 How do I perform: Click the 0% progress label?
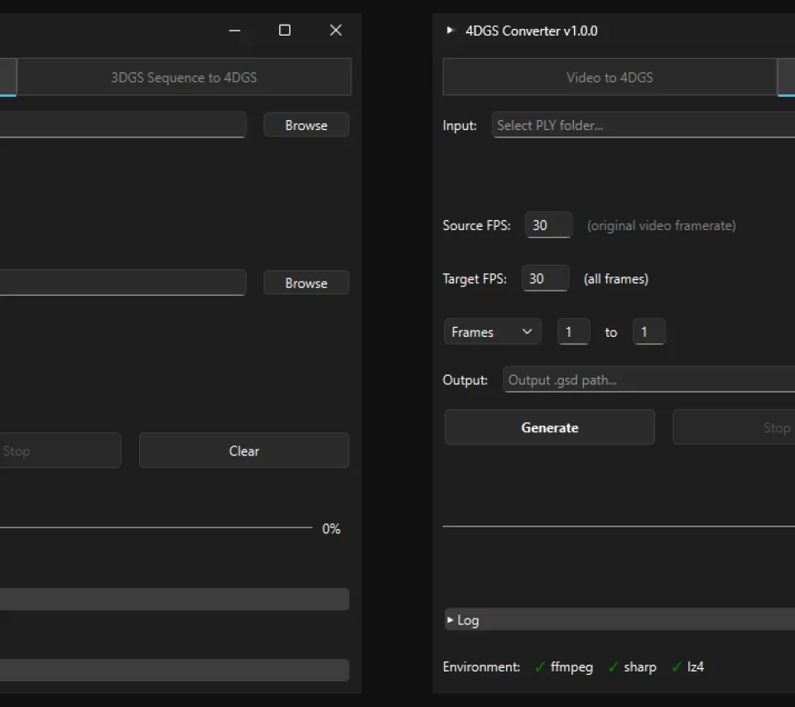point(331,529)
